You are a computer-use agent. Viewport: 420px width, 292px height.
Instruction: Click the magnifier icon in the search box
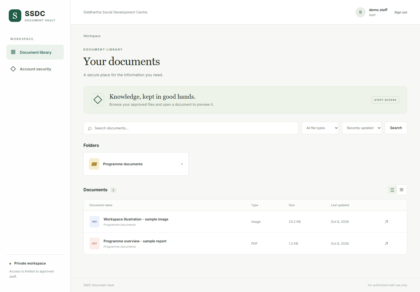tap(90, 128)
